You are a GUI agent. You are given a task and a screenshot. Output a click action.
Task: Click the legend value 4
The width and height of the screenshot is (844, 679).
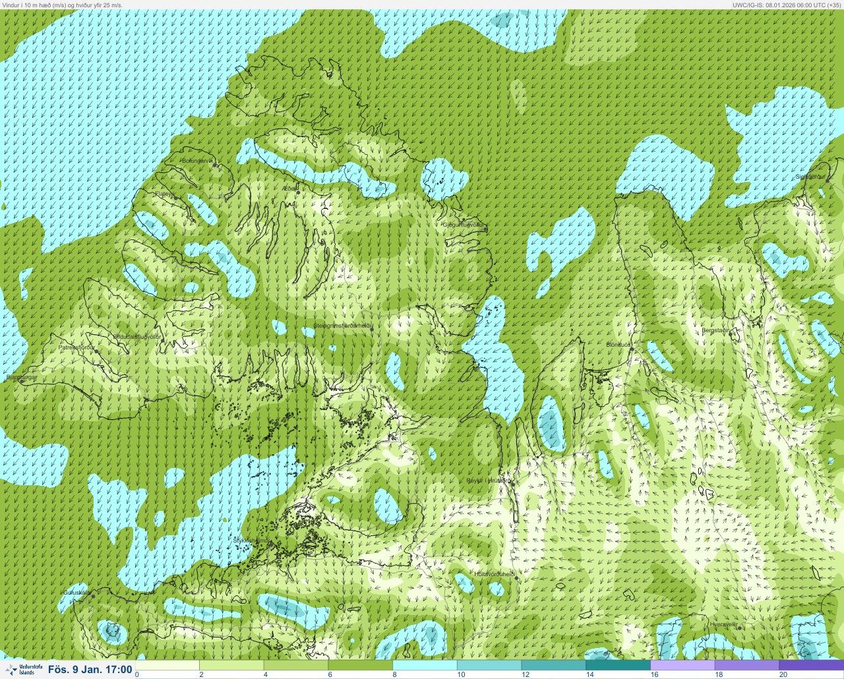pyautogui.click(x=266, y=674)
